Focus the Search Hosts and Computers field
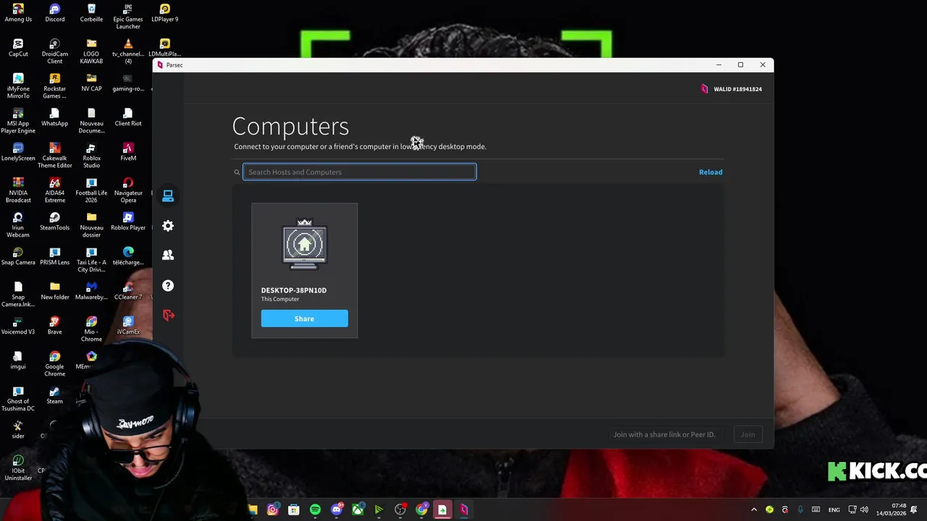 (x=359, y=172)
